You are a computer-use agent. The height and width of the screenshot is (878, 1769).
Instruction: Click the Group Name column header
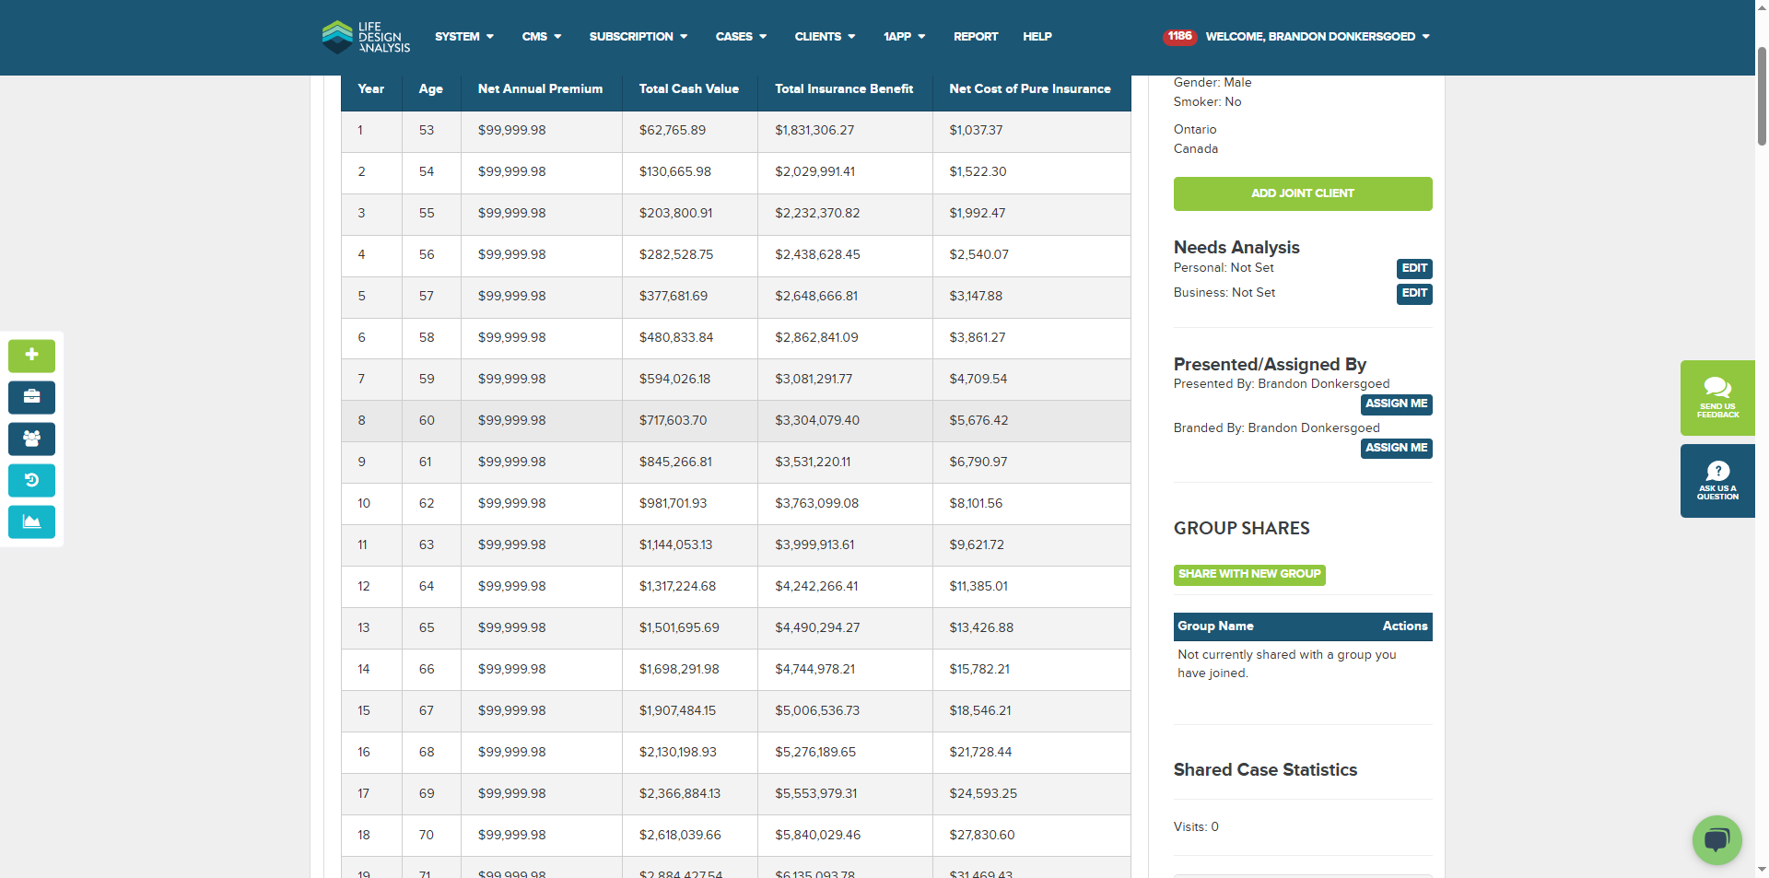click(x=1215, y=626)
